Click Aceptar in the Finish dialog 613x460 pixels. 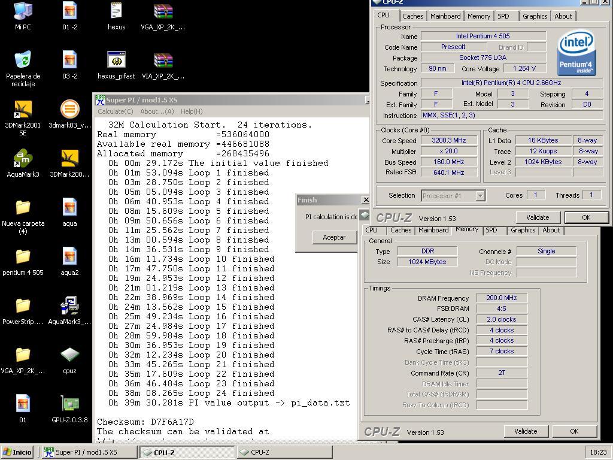click(x=334, y=237)
